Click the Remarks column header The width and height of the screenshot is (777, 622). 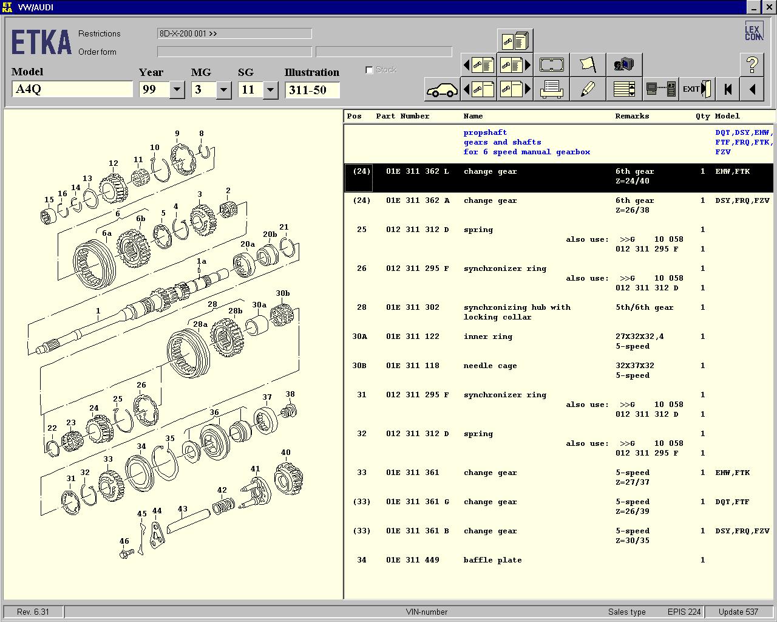(x=632, y=116)
